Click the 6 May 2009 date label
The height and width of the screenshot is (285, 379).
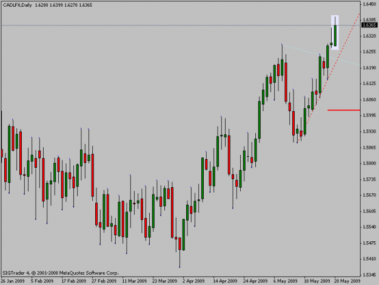click(286, 281)
